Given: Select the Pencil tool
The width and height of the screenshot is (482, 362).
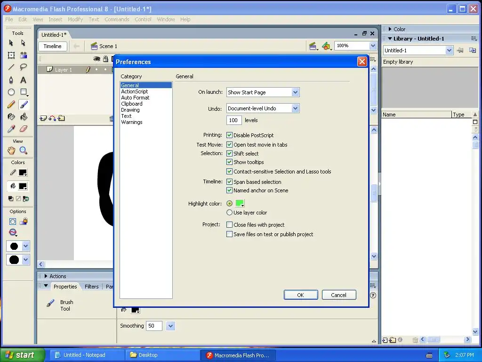Looking at the screenshot, I should point(11,104).
